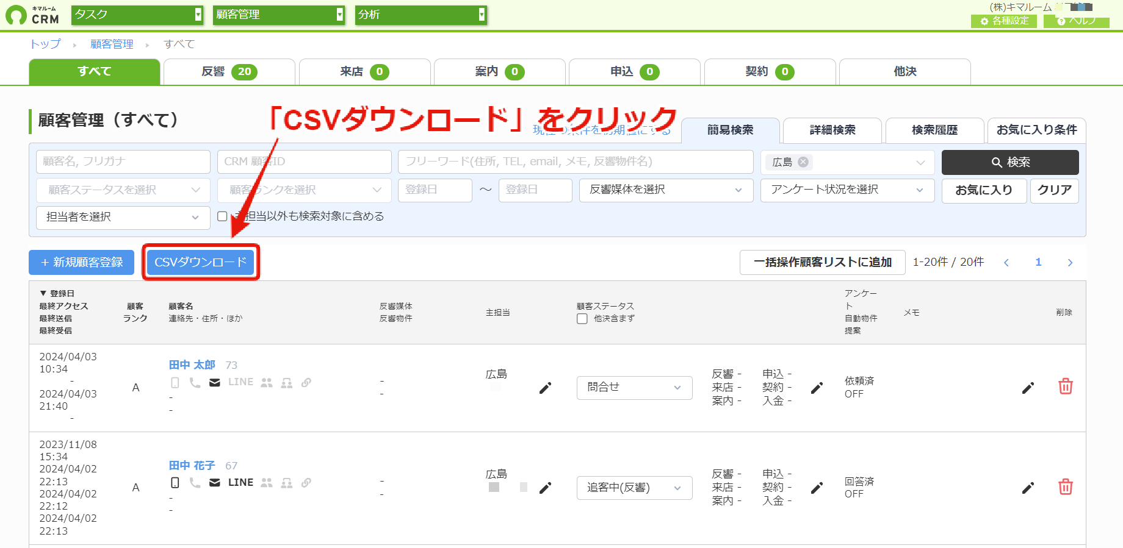Image resolution: width=1123 pixels, height=548 pixels.
Task: Click family icon for 田中 花子
Action: click(286, 483)
